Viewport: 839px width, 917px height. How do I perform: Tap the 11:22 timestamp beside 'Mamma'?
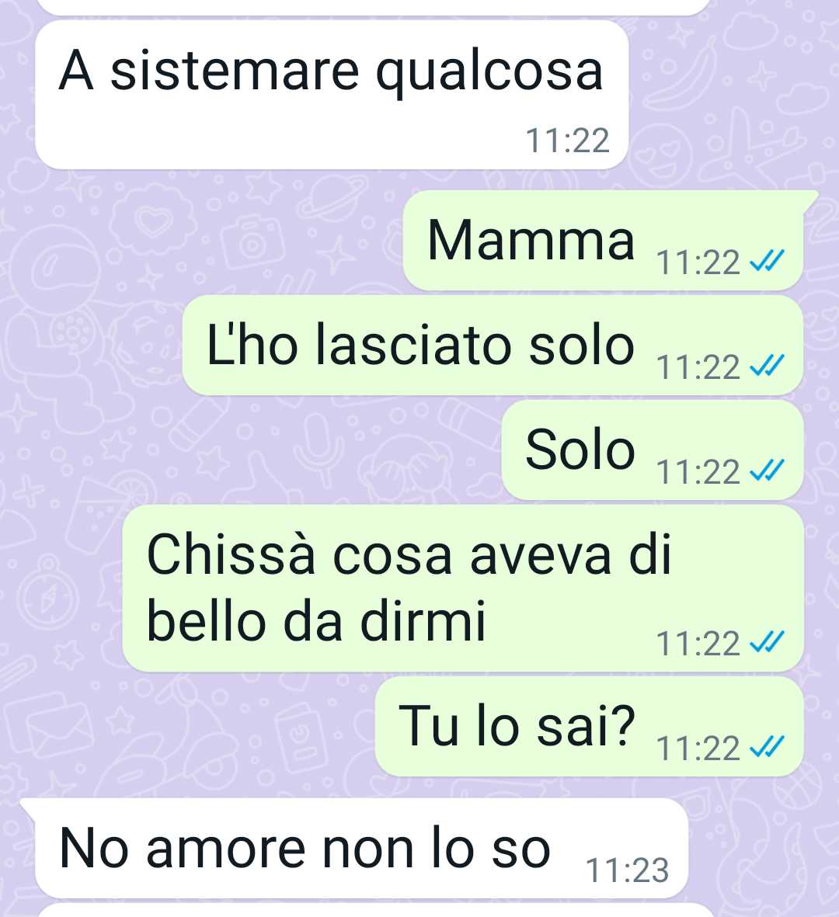698,262
